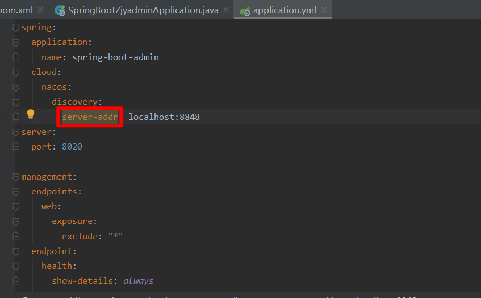Click the 'management' key
The image size is (481, 298).
[x=47, y=177]
